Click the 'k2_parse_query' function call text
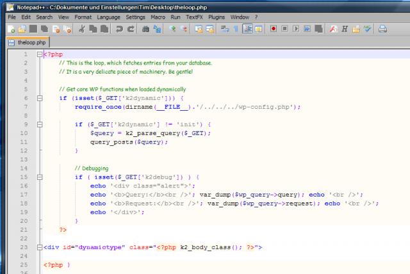Image resolution: width=410 pixels, height=274 pixels. [x=152, y=133]
